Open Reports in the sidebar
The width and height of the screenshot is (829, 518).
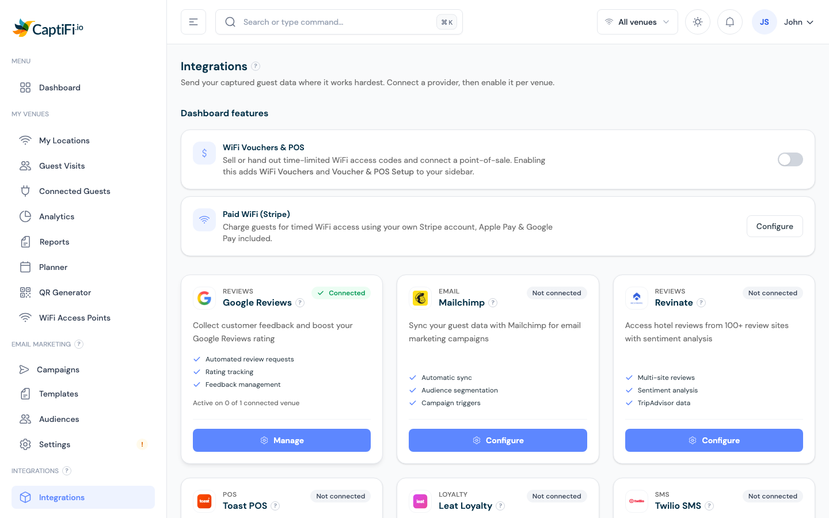pyautogui.click(x=83, y=242)
